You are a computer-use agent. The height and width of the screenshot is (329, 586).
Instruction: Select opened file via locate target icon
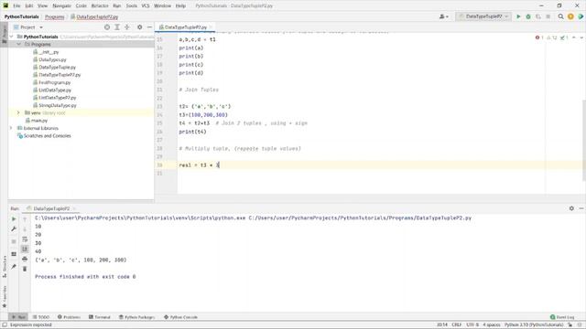107,27
